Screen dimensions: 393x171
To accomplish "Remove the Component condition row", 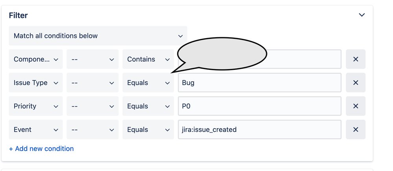I will (x=356, y=59).
